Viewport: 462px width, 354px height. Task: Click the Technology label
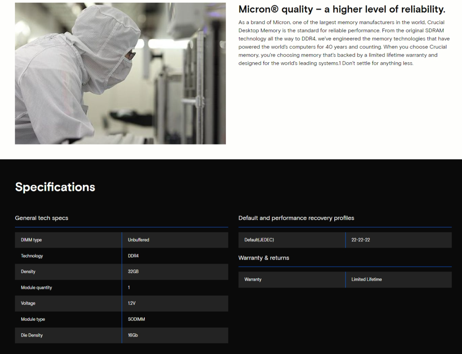[32, 256]
